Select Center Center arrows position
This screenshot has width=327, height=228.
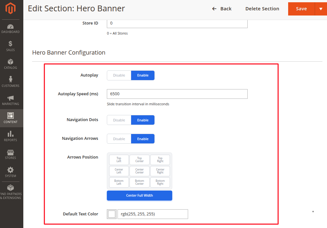tap(140, 171)
